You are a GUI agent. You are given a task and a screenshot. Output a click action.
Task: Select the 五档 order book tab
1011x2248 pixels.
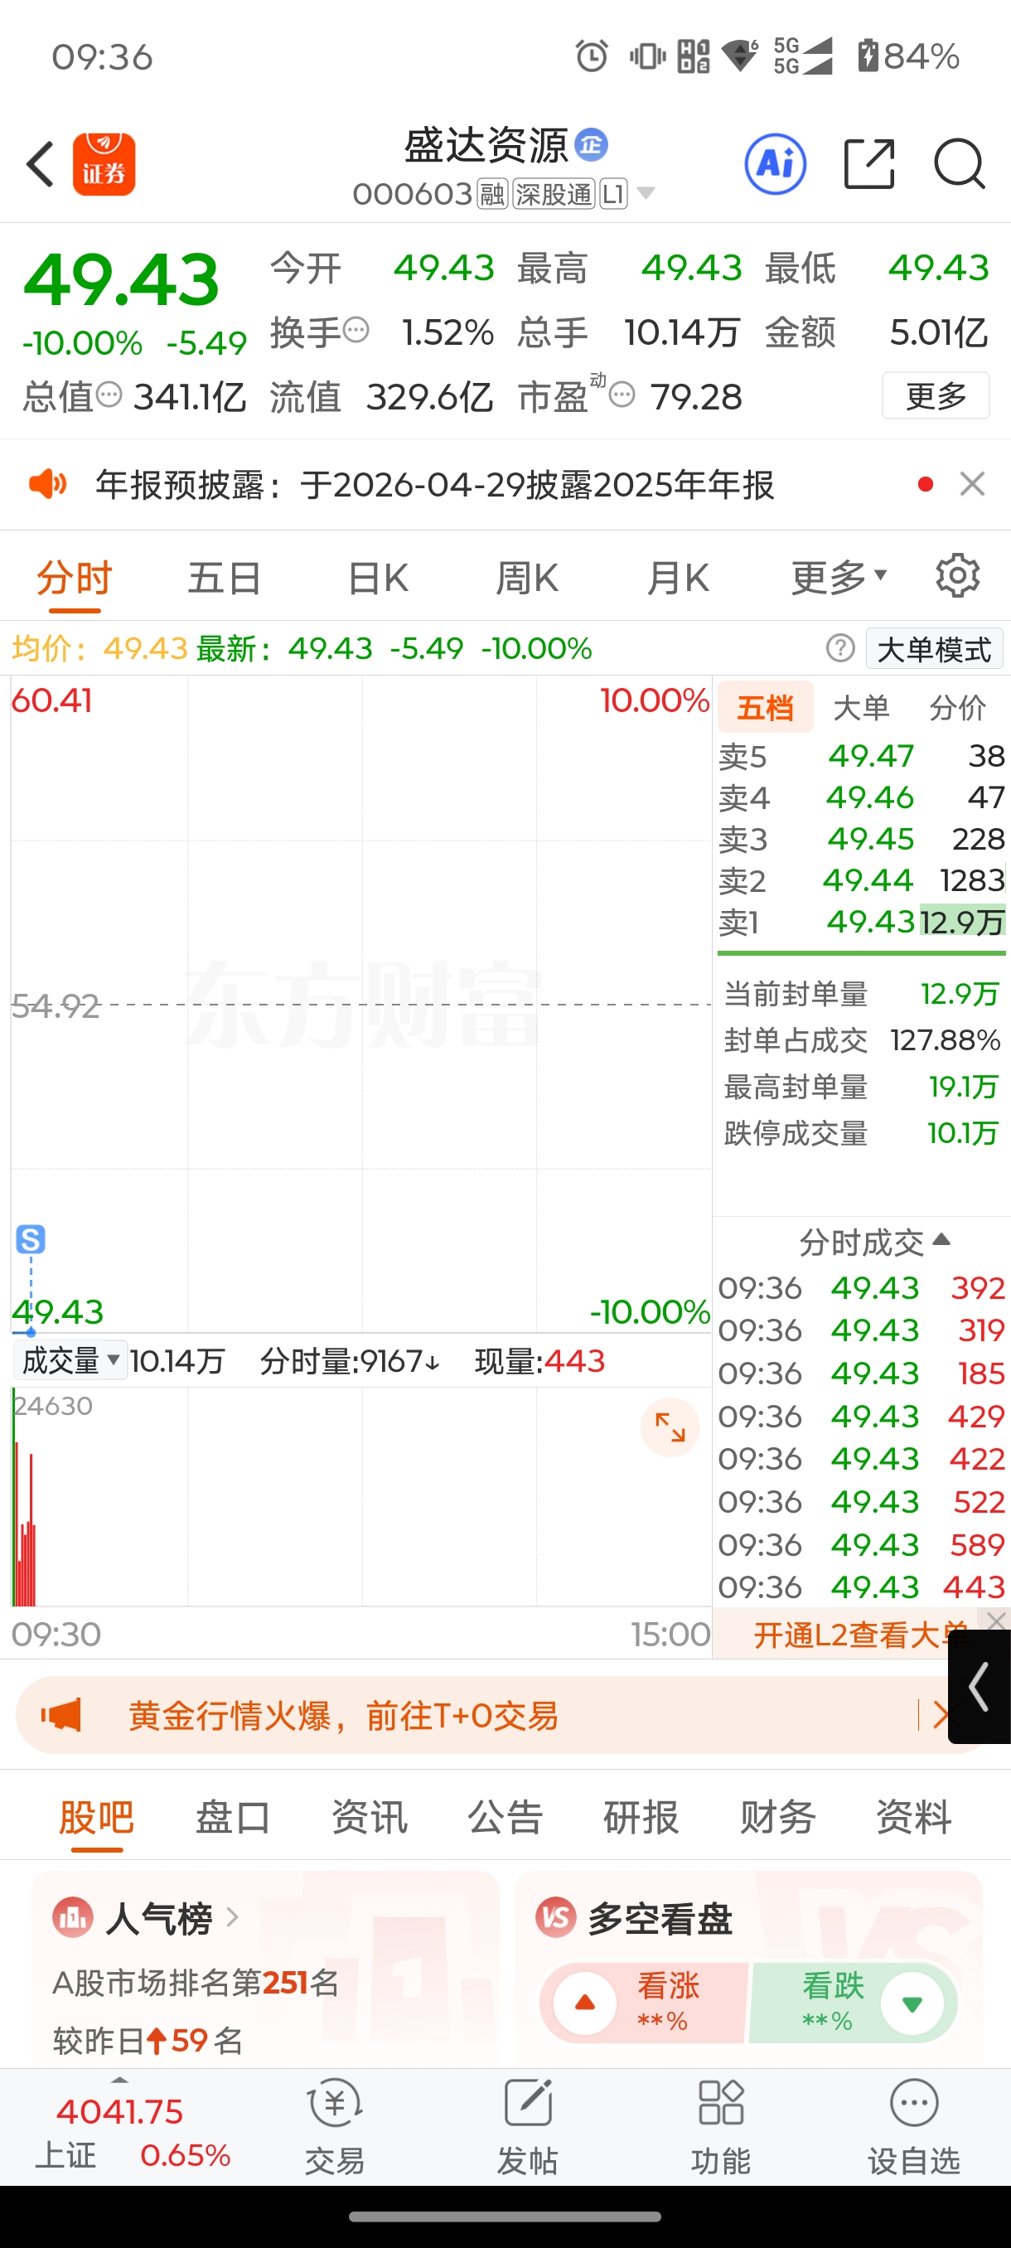tap(766, 707)
